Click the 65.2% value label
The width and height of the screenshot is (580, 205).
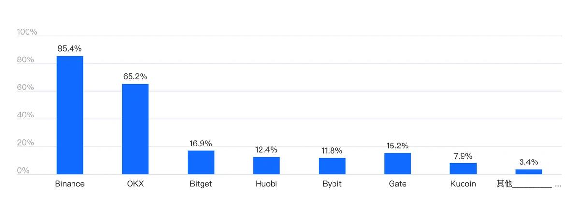point(135,77)
